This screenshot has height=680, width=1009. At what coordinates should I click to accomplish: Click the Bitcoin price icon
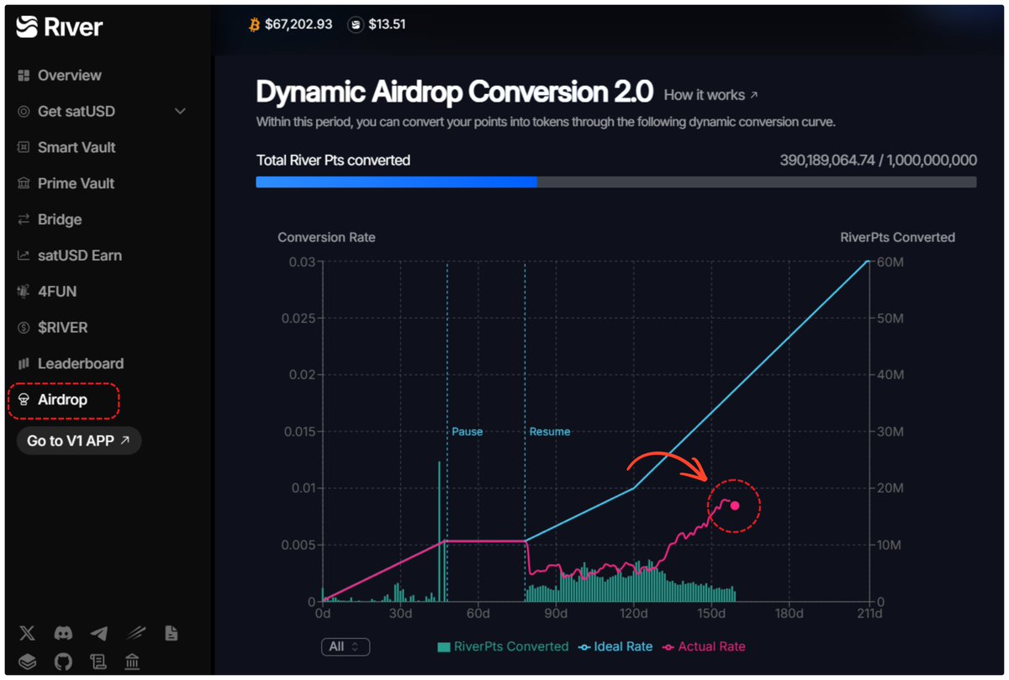coord(255,24)
